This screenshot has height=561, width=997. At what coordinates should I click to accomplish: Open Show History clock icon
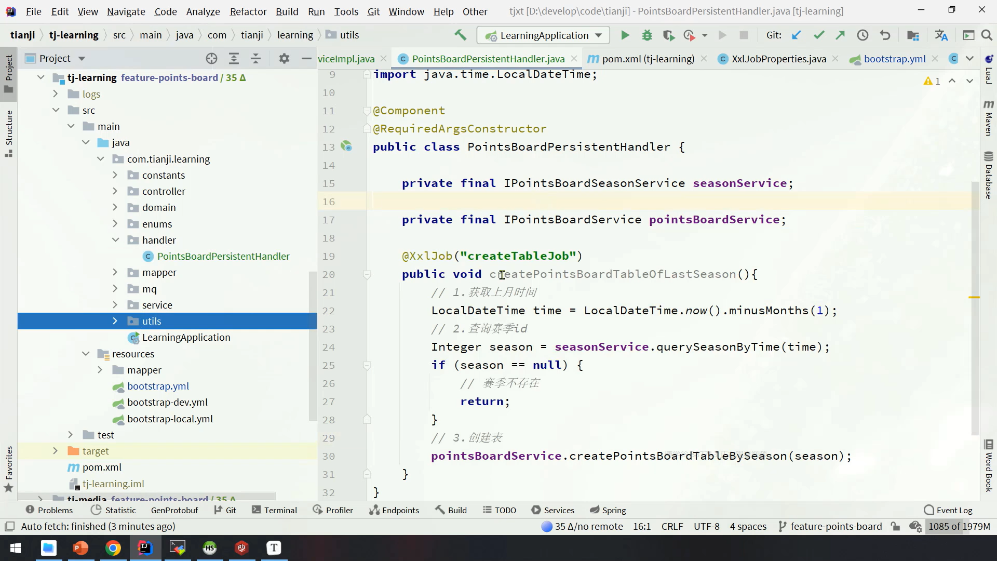click(x=863, y=35)
